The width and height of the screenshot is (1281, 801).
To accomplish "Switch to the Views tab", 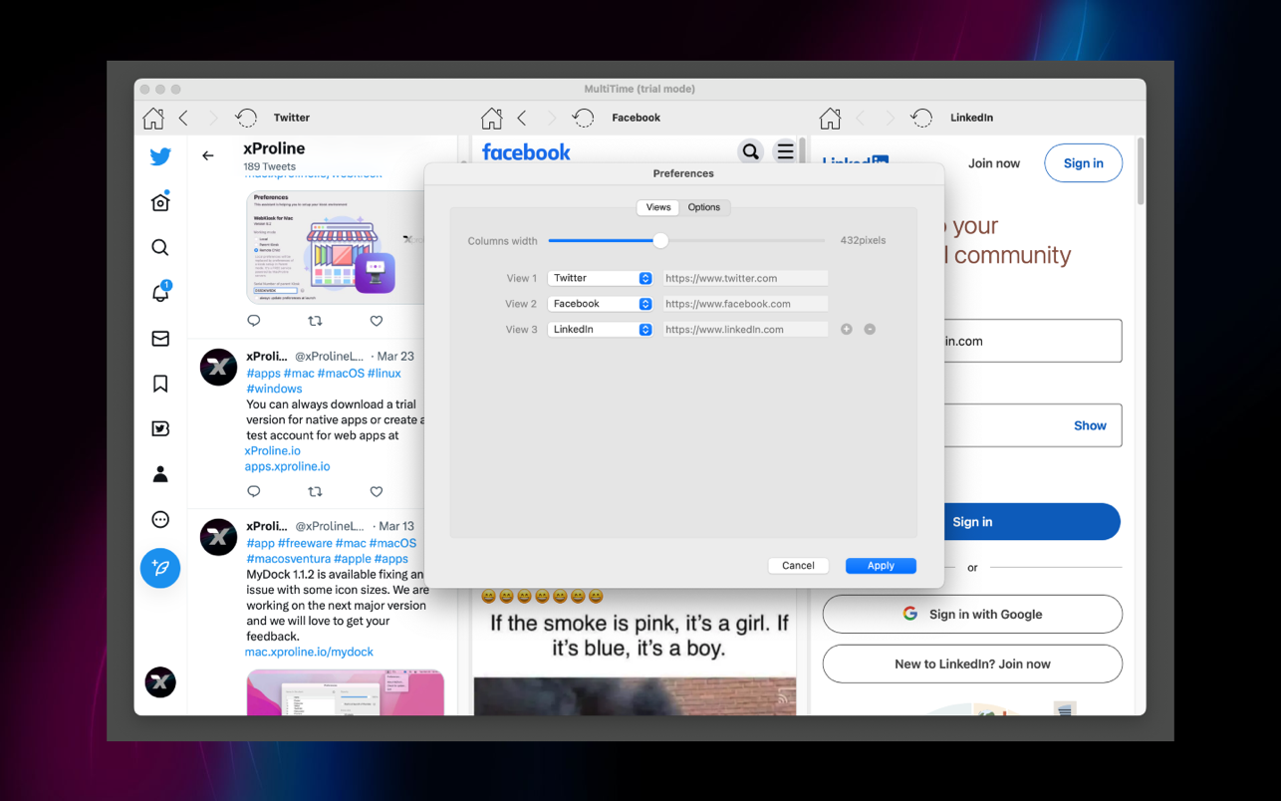I will point(658,207).
